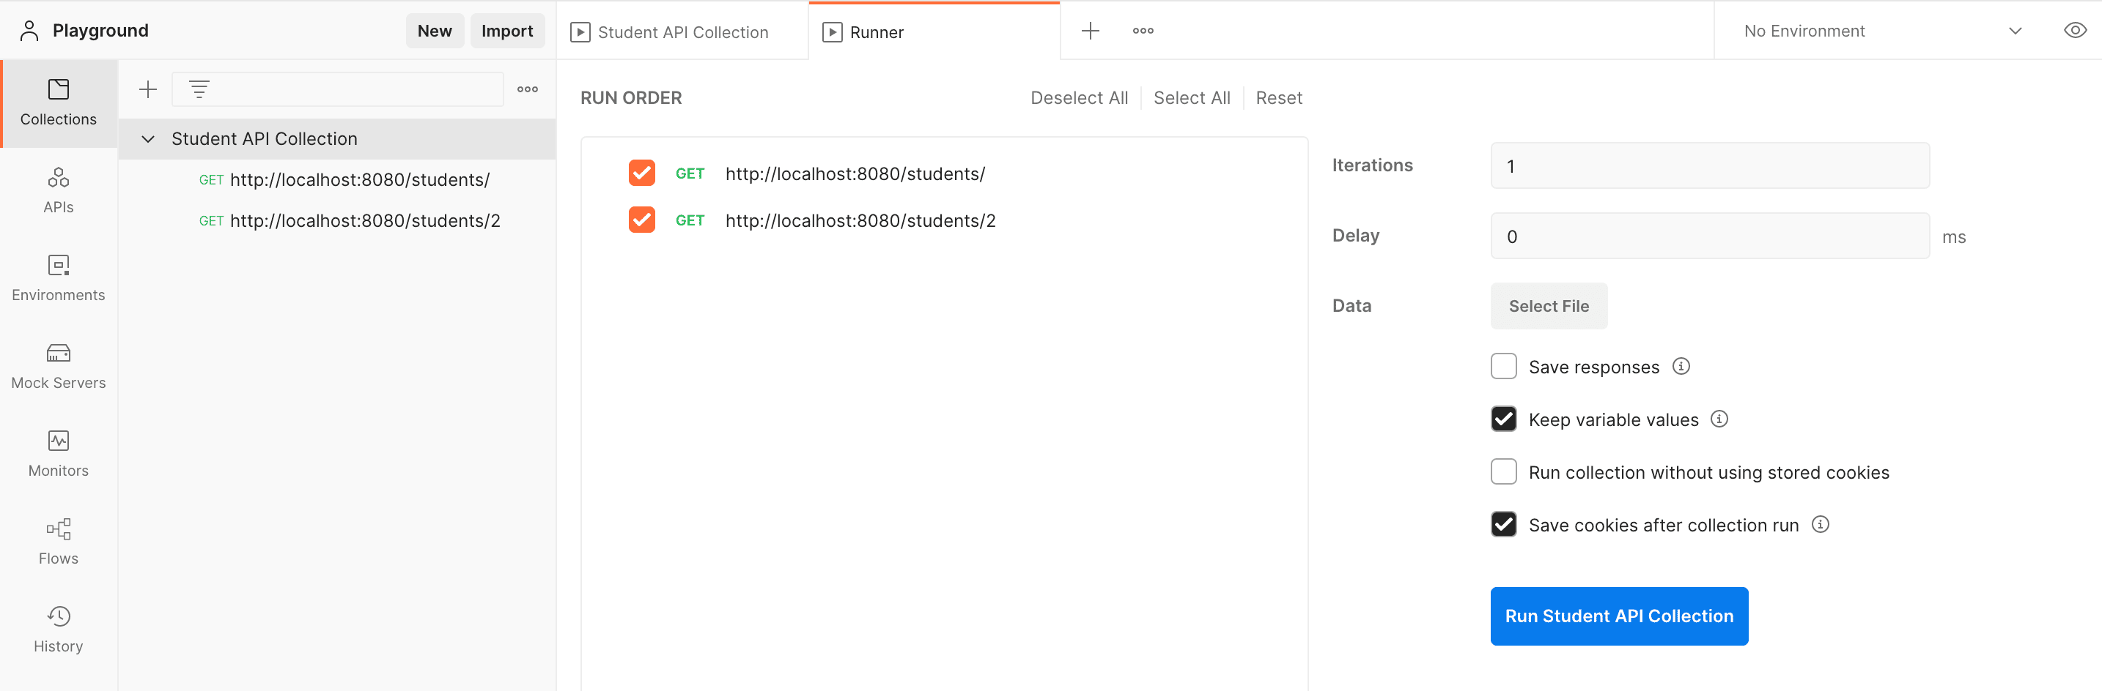This screenshot has width=2102, height=691.
Task: Click the New button
Action: tap(435, 31)
